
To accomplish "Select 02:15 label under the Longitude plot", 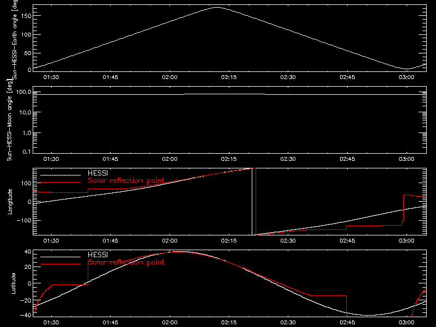I will coord(229,240).
